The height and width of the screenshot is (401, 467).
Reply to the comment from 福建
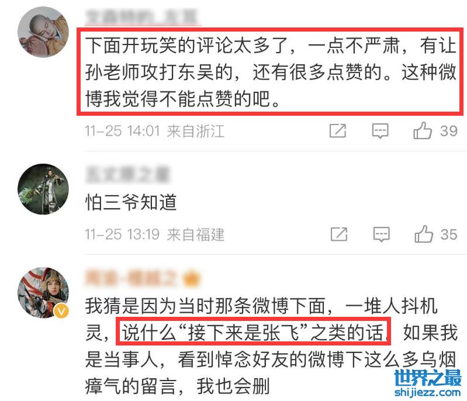382,234
